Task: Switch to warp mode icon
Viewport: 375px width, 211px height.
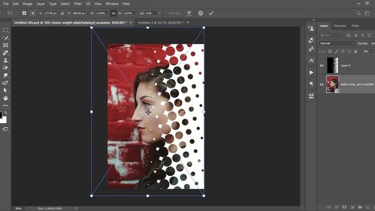Action: click(189, 13)
